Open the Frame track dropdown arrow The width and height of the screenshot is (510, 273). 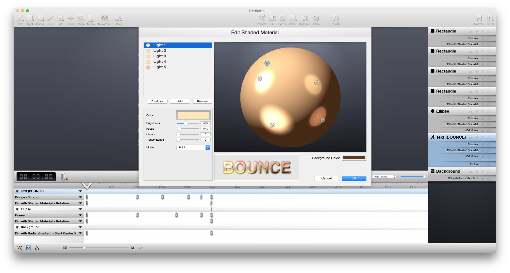point(80,215)
